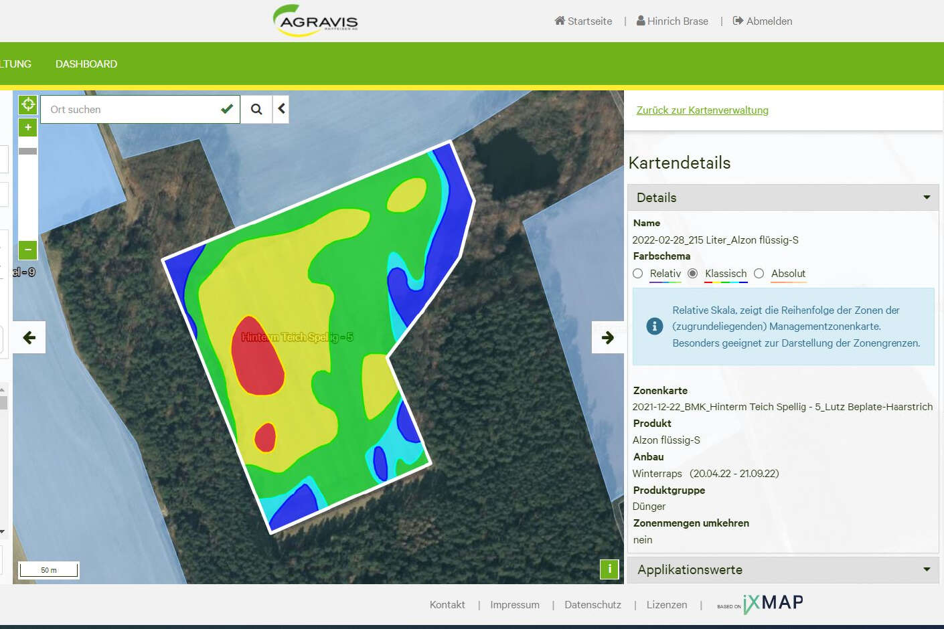Click the field label Hinterm Teich Spellig-5

click(x=297, y=337)
